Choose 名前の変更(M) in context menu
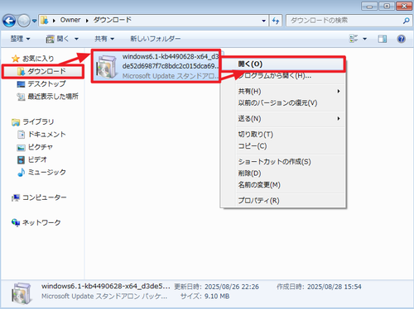The image size is (414, 309). [x=283, y=185]
